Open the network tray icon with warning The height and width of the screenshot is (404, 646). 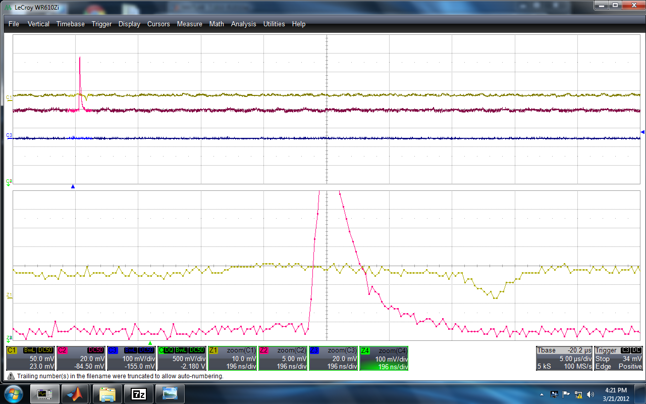(x=578, y=394)
